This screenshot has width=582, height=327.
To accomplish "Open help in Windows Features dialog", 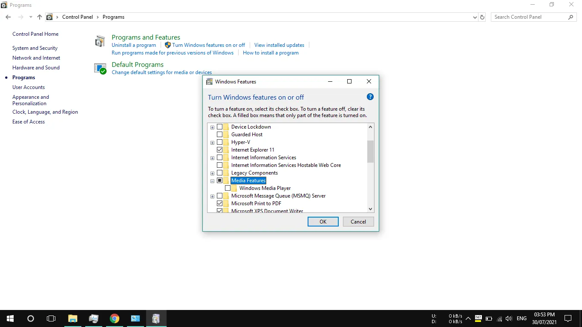I will [370, 97].
